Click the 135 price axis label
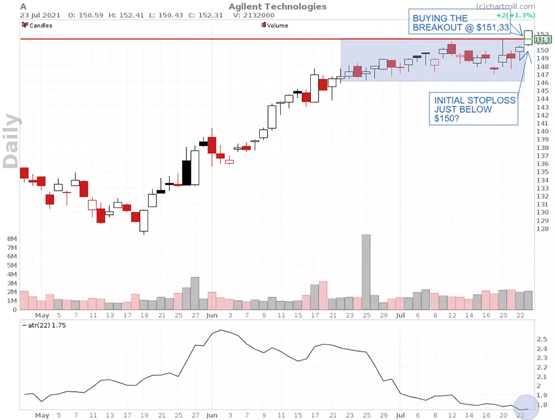This screenshot has height=420, width=555. 542,172
